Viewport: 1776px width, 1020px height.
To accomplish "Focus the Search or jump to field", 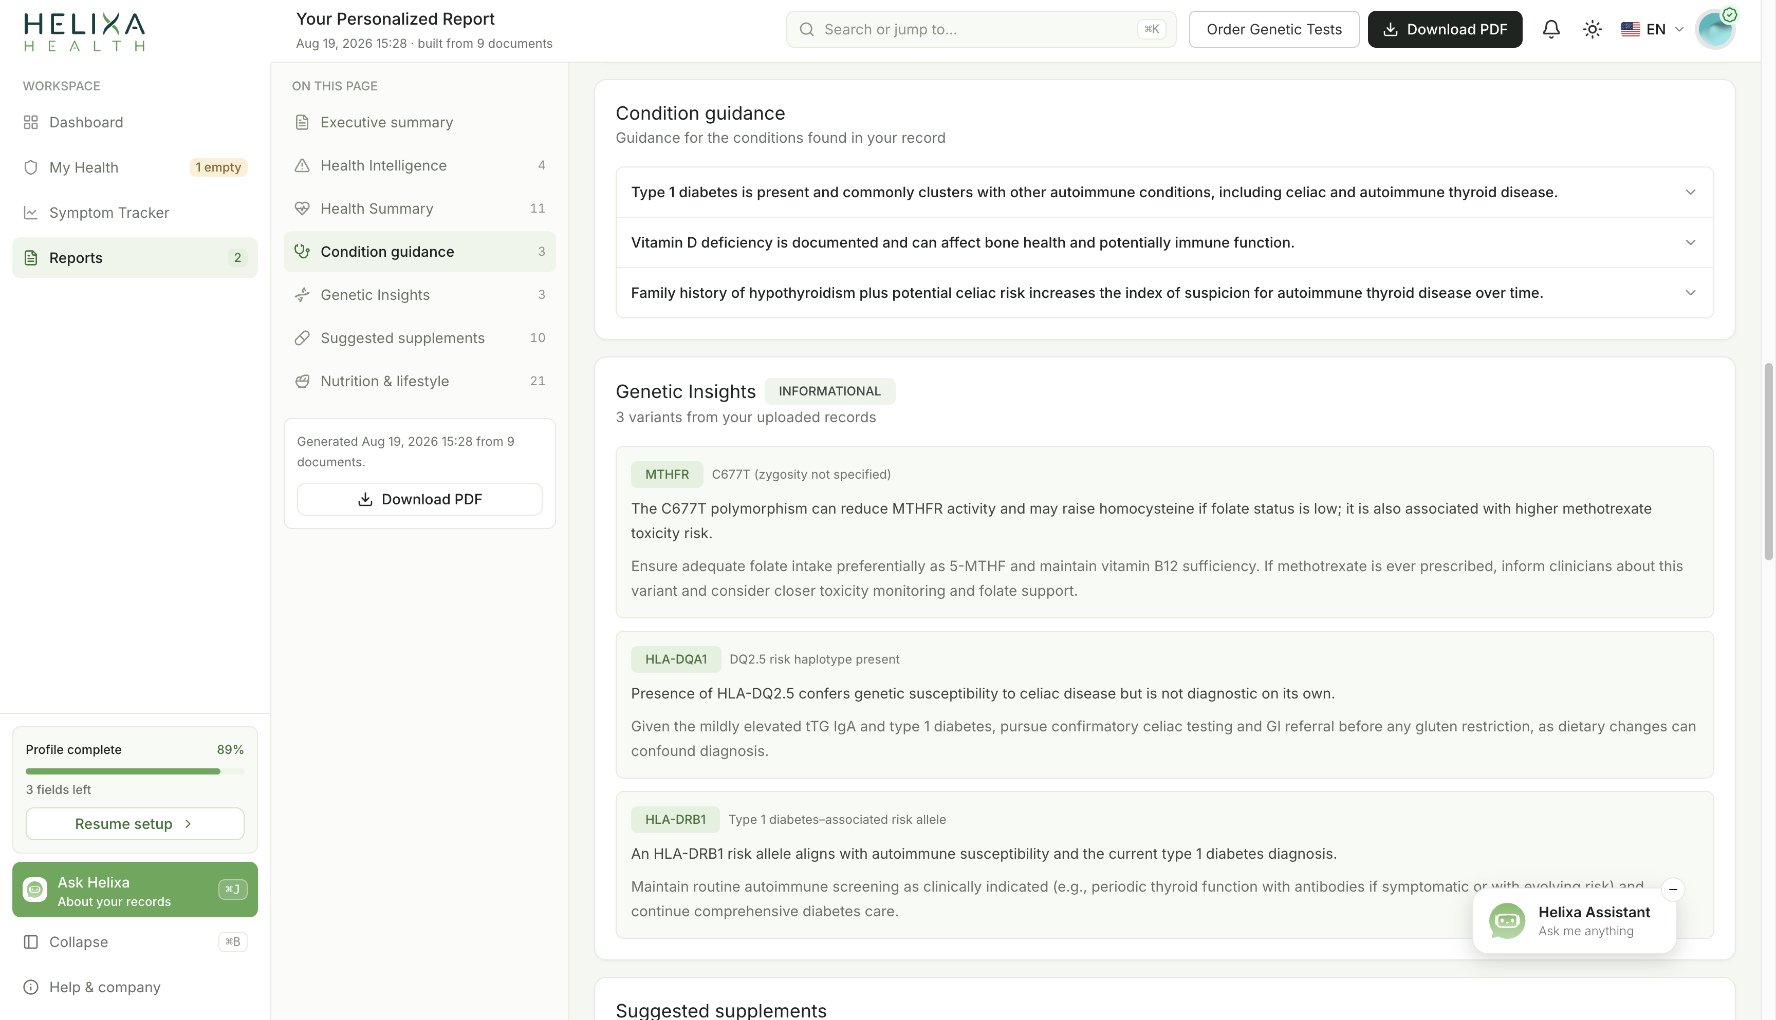I will (x=980, y=29).
